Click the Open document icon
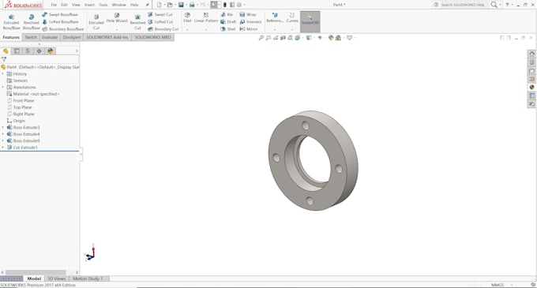 [170, 5]
